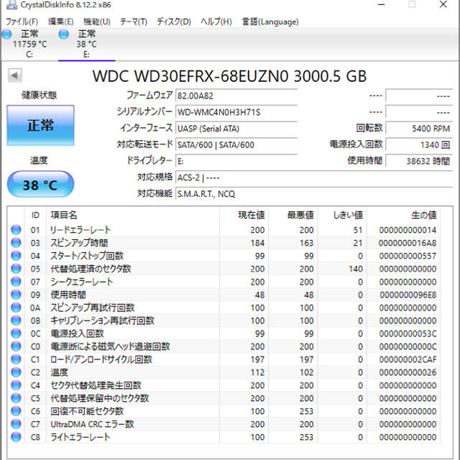
Task: Click status orb for 09 使用時間
Action: coord(16,294)
